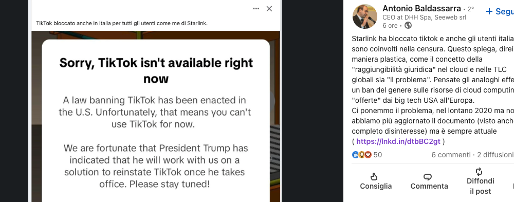Click the CEO at DHH Spa subtitle
Image resolution: width=514 pixels, height=202 pixels.
pos(424,17)
